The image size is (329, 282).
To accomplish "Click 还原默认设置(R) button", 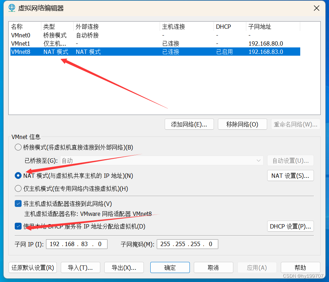I will (x=33, y=268).
